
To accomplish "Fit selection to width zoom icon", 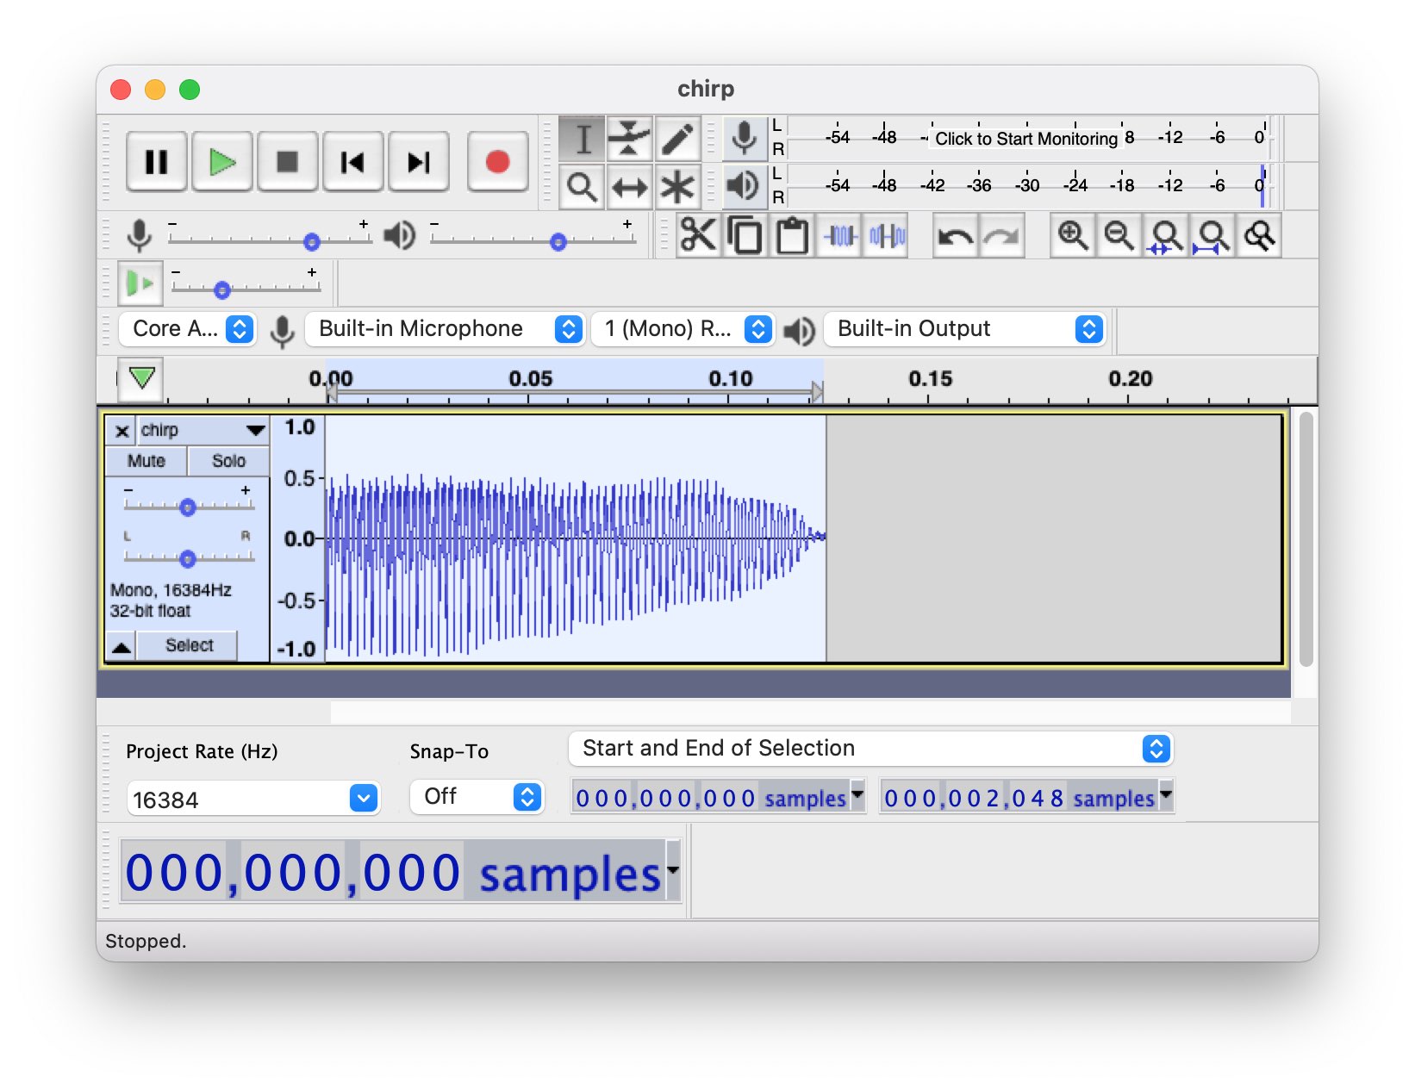I will coord(1165,235).
